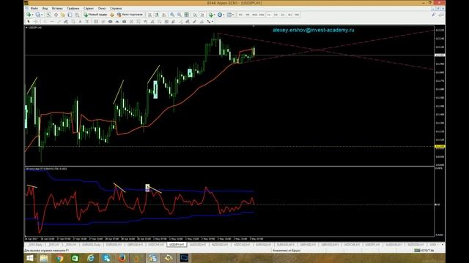
Task: Open Internet Explorer from the taskbar
Action: click(91, 258)
